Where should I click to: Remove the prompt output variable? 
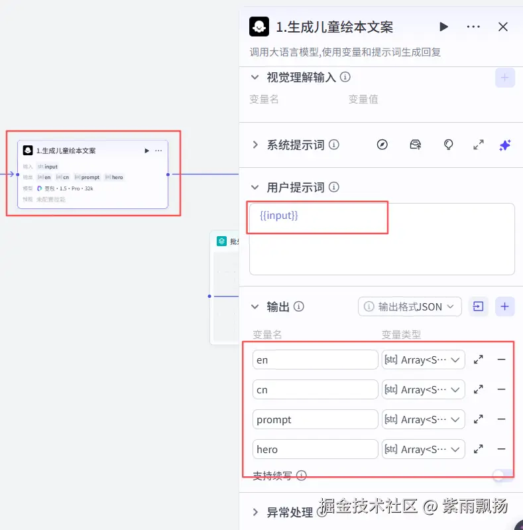501,419
